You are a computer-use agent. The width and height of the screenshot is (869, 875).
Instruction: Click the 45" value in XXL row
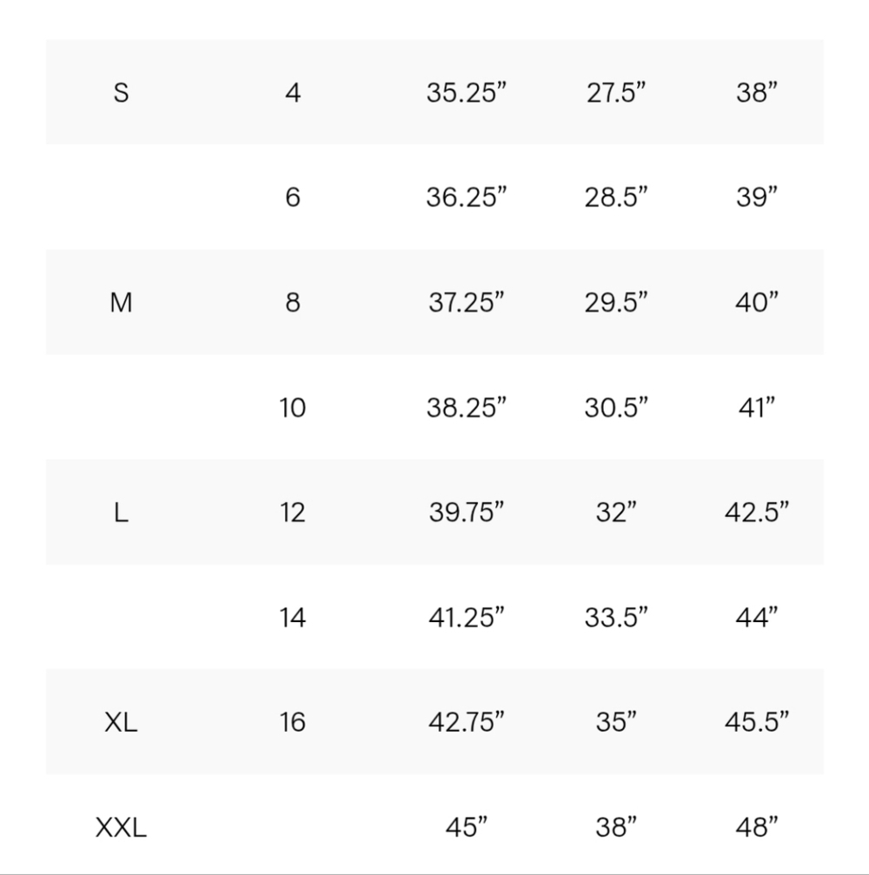pyautogui.click(x=467, y=827)
